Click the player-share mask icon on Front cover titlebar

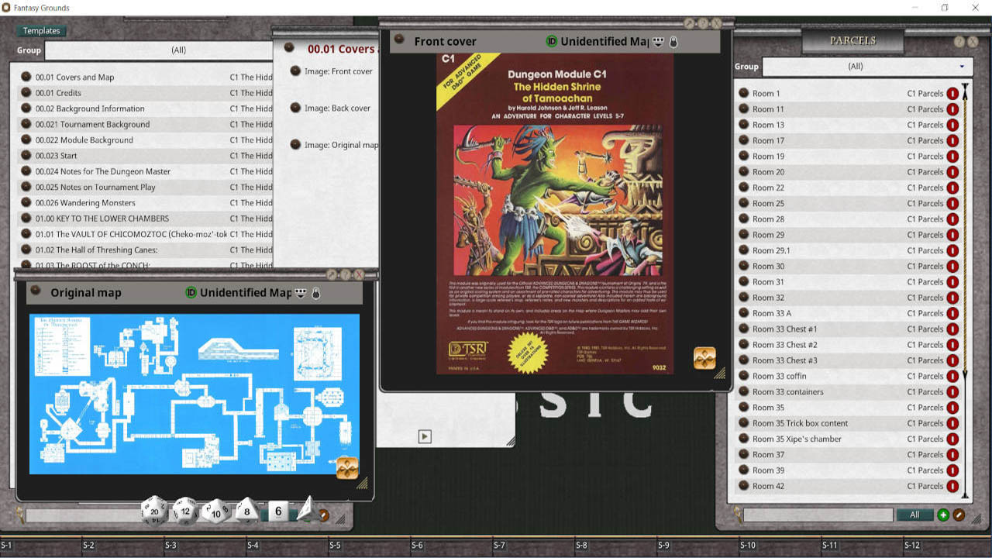[x=659, y=42]
